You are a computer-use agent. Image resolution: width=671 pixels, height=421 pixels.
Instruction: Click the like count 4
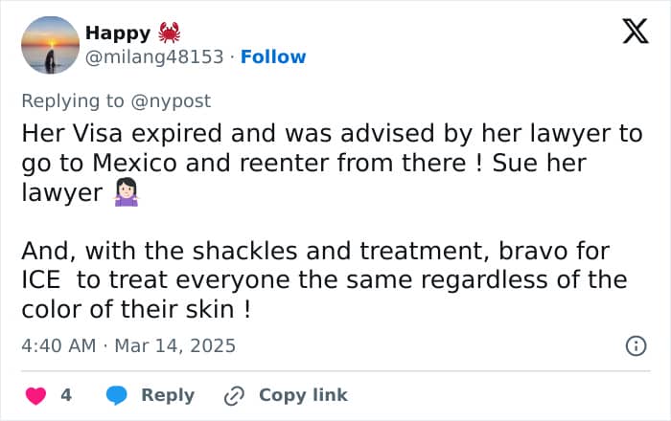(66, 395)
